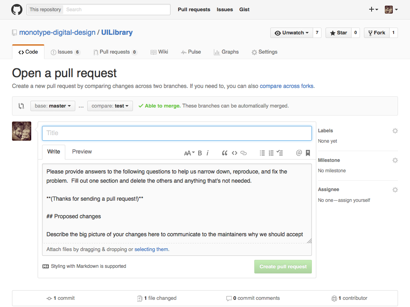The width and height of the screenshot is (410, 307).
Task: Open base: master branch dropdown
Action: point(53,106)
